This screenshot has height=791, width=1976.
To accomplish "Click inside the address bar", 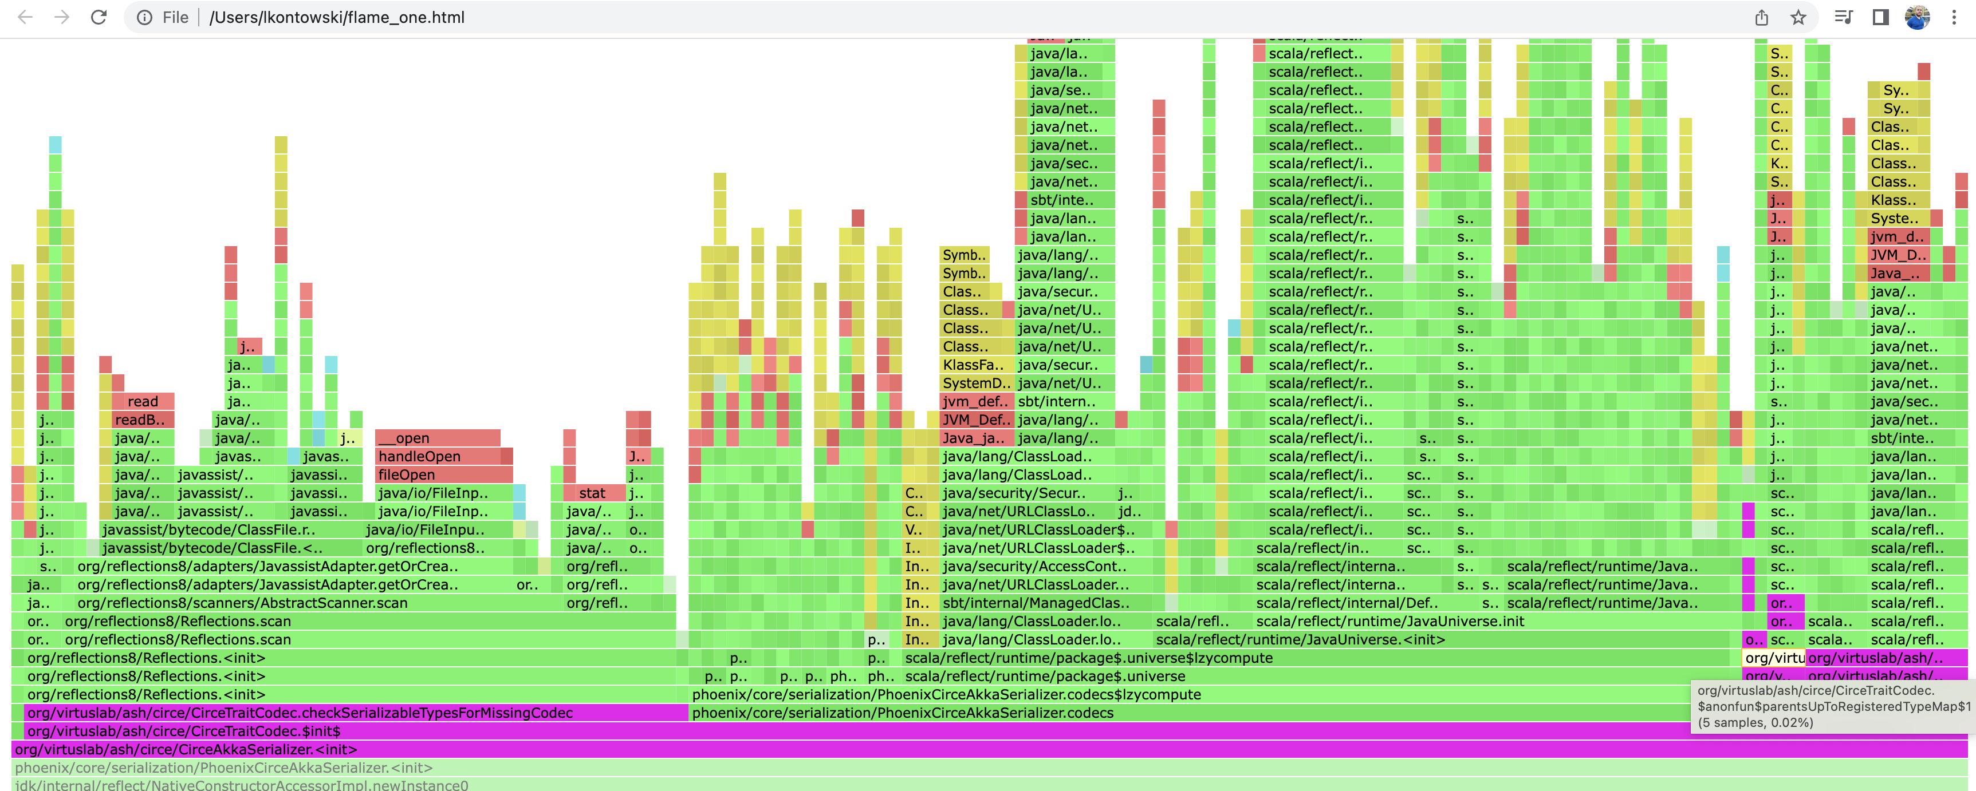I will tap(460, 17).
